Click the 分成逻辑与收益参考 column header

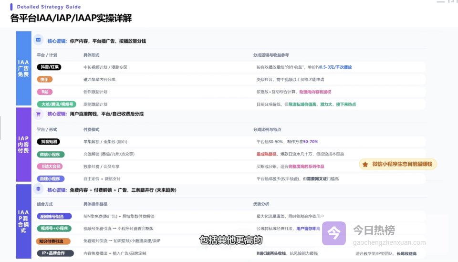[x=271, y=55]
